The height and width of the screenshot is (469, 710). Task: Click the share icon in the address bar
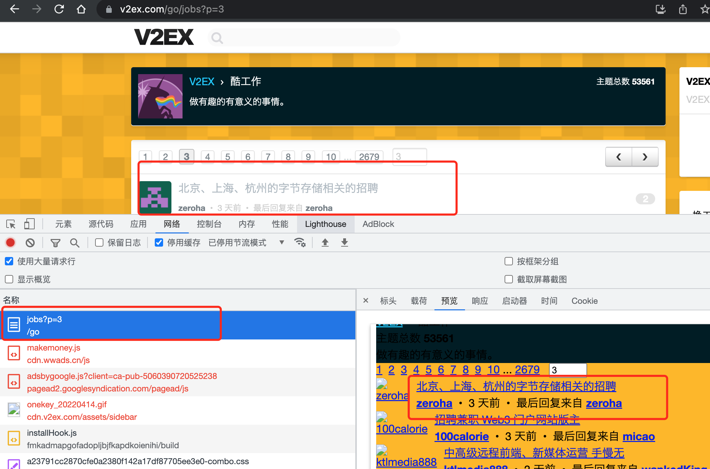(x=683, y=9)
